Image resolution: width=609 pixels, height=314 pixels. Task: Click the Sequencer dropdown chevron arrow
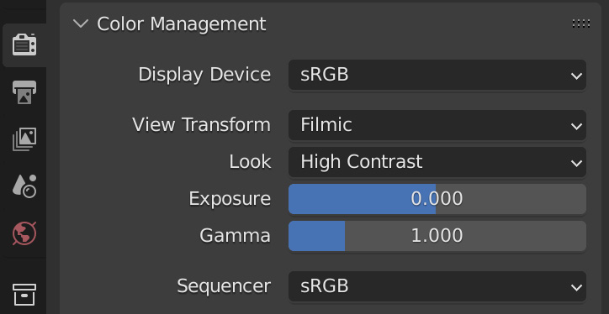(576, 288)
